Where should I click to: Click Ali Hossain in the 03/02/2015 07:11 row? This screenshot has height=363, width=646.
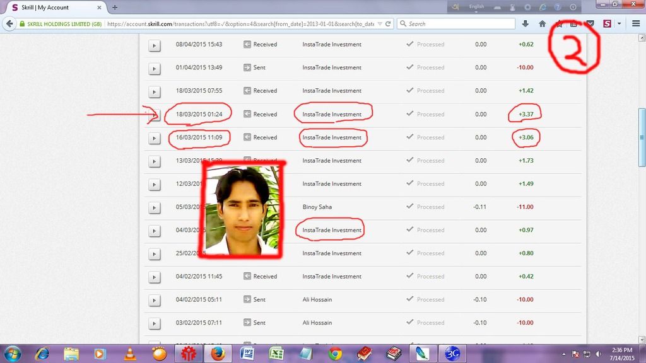tap(317, 323)
